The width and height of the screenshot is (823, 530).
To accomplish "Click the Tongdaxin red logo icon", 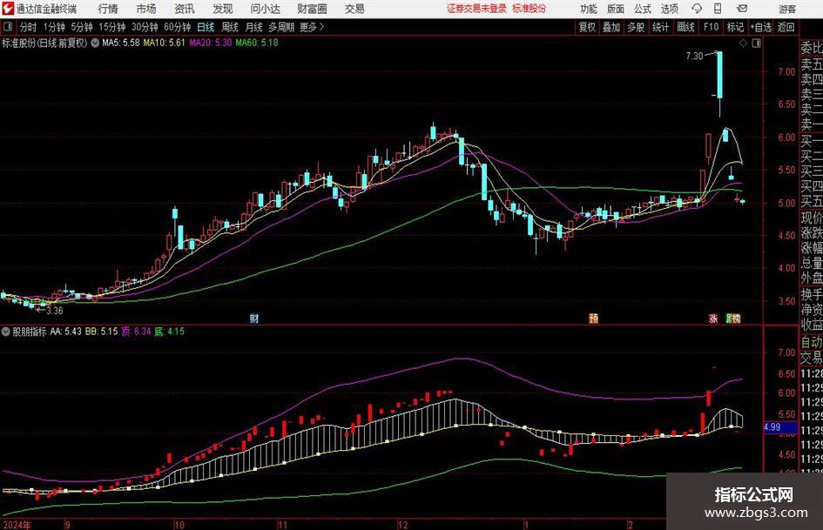I will (8, 9).
